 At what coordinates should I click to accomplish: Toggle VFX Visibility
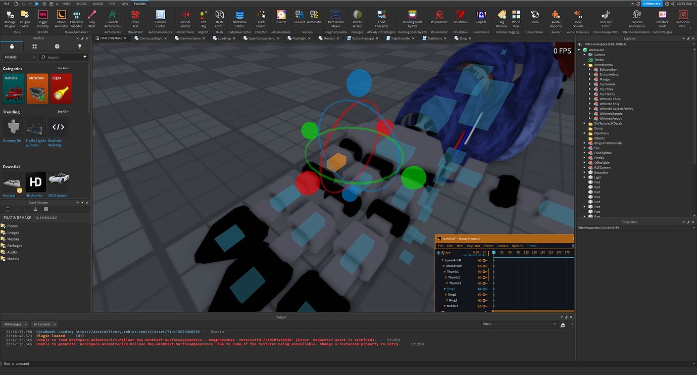coord(43,18)
